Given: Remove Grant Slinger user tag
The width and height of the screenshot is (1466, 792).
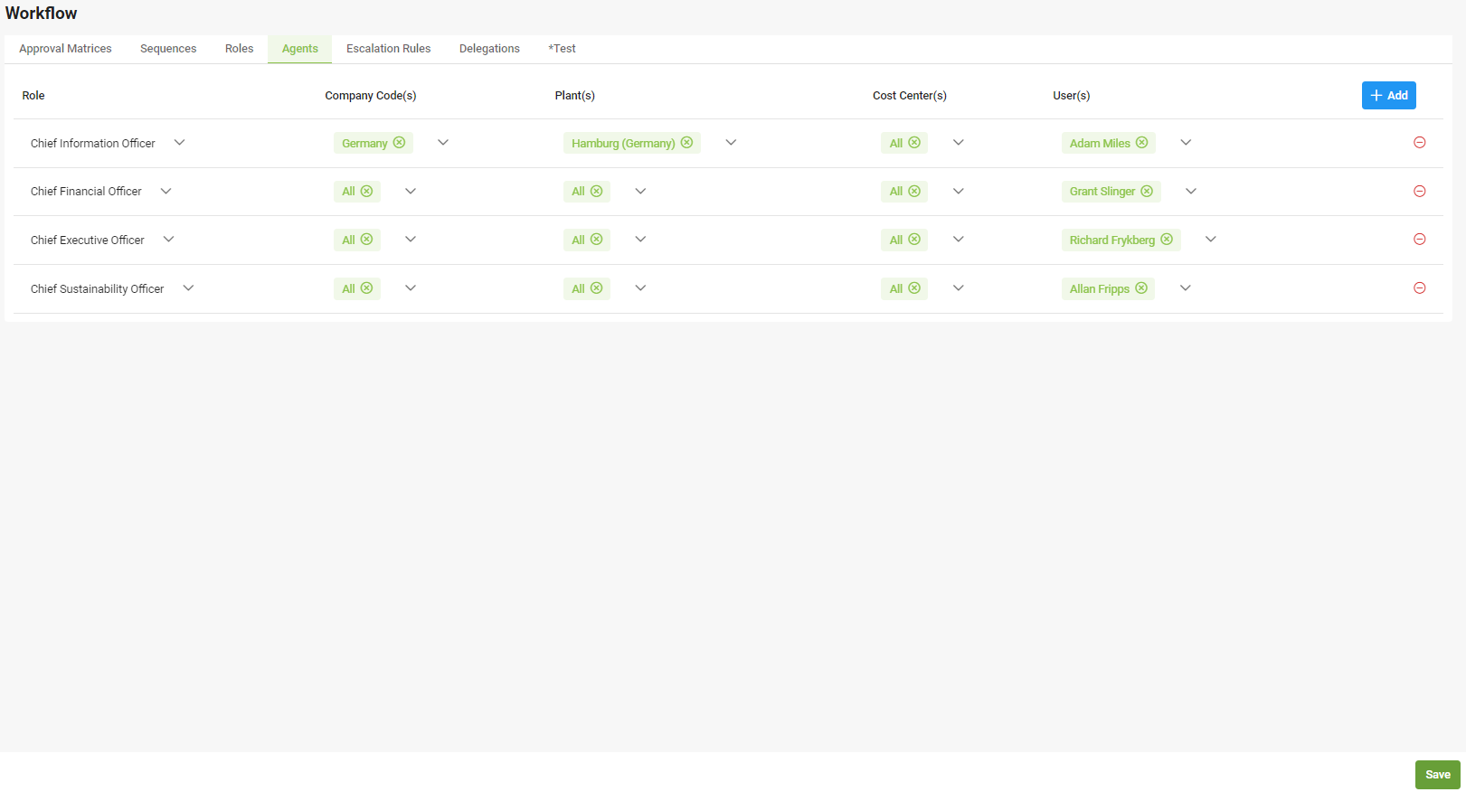Looking at the screenshot, I should (1147, 191).
